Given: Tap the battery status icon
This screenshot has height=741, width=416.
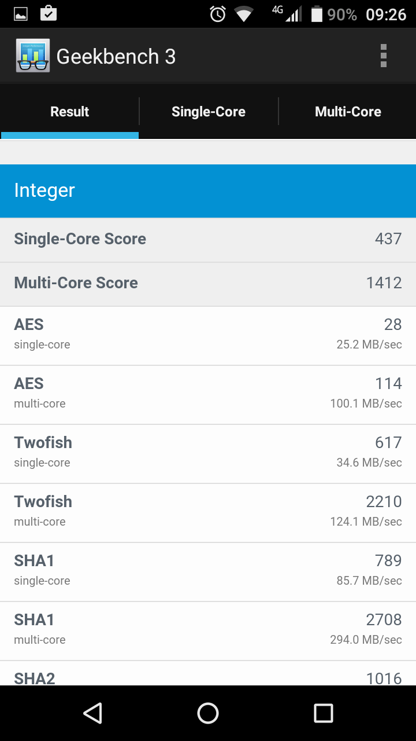Looking at the screenshot, I should tap(317, 14).
